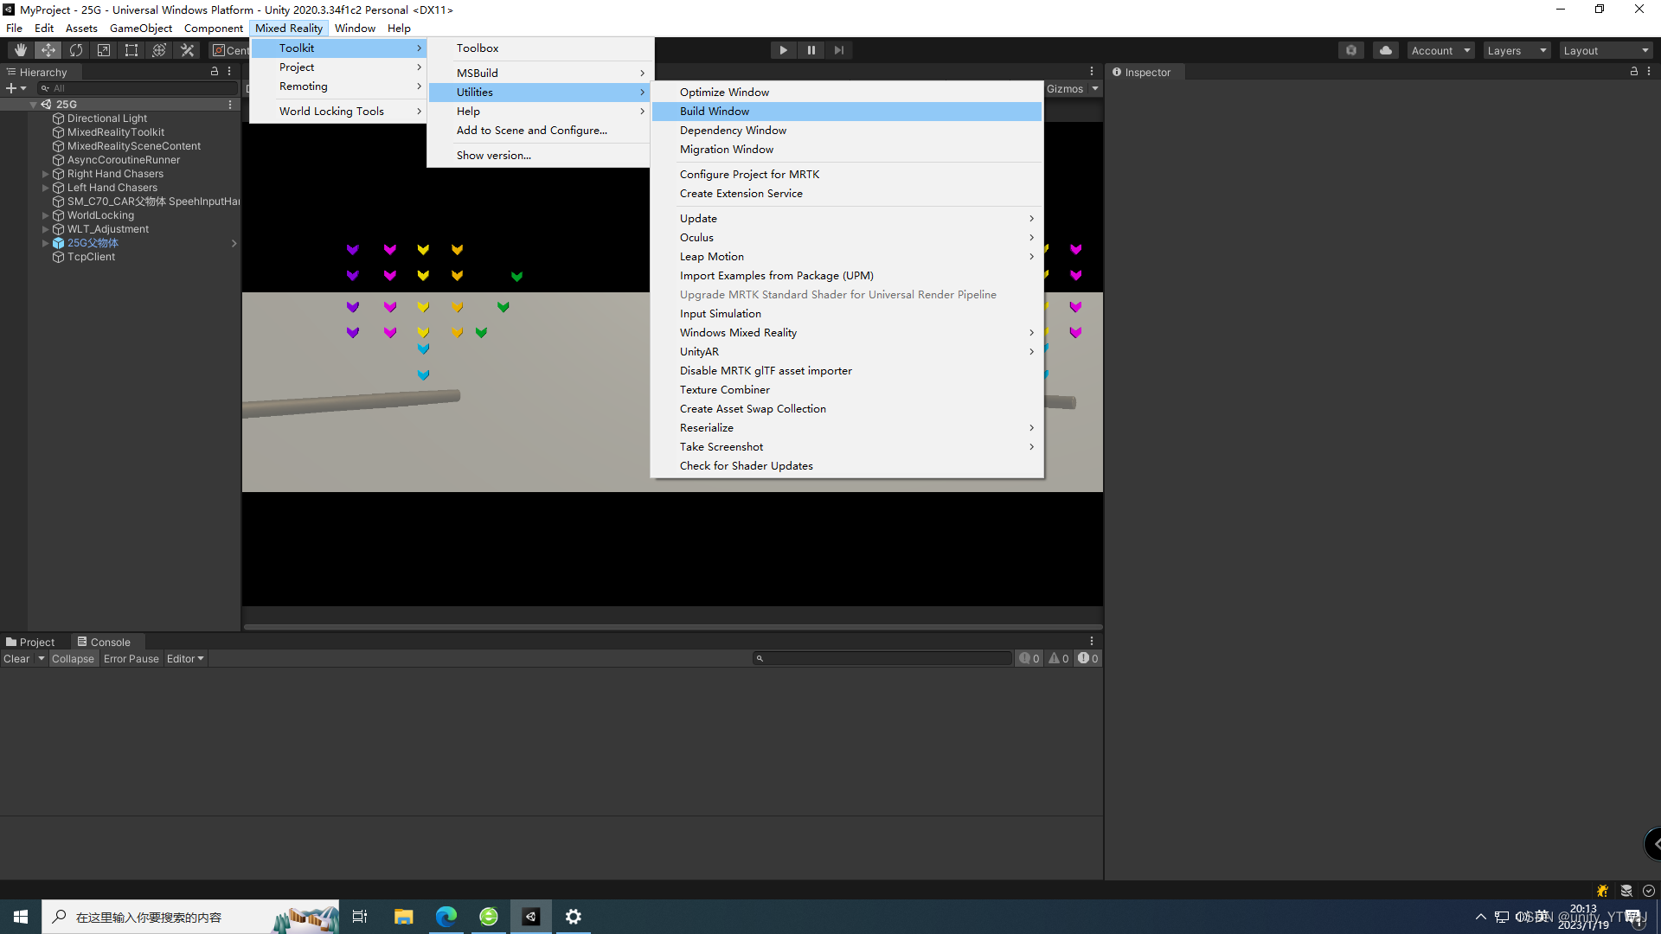Click the Clear button in Console
This screenshot has width=1661, height=934.
16,659
